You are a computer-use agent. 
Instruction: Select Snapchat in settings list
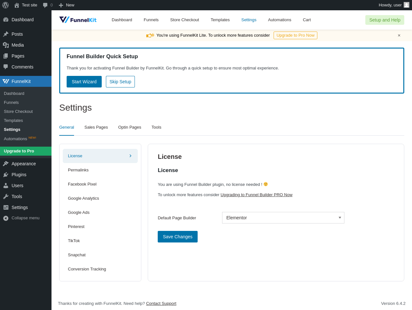click(100, 255)
